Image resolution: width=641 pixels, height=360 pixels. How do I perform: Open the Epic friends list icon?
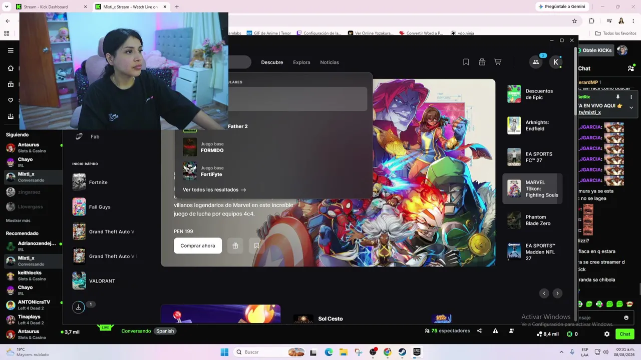pos(536,62)
